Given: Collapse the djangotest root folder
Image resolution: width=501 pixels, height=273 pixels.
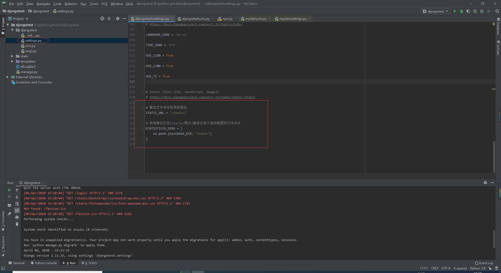Looking at the screenshot, I should pos(8,25).
